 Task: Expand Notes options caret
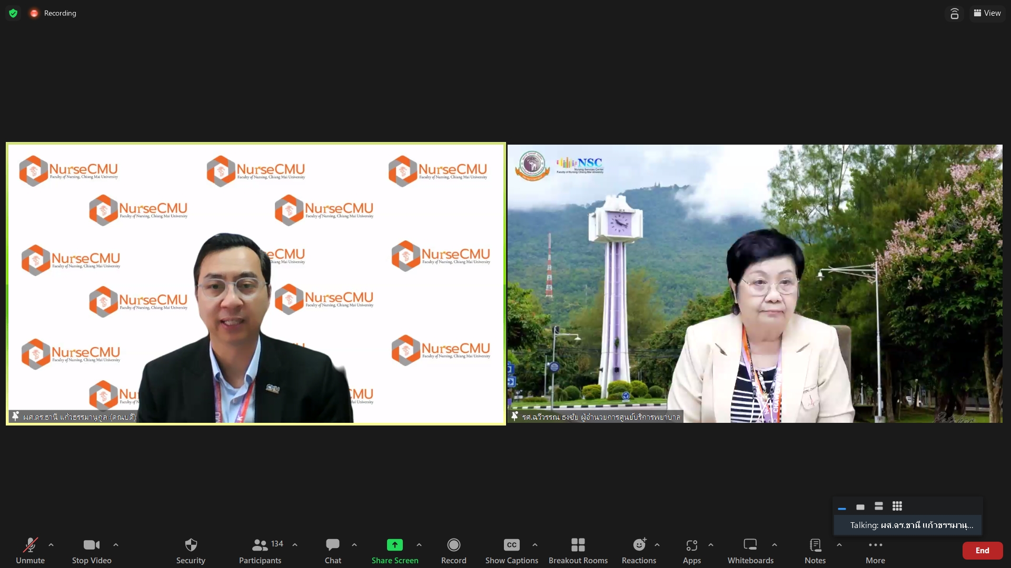point(839,545)
